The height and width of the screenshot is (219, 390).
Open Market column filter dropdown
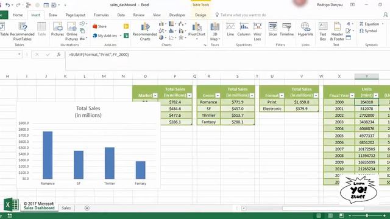coord(155,96)
